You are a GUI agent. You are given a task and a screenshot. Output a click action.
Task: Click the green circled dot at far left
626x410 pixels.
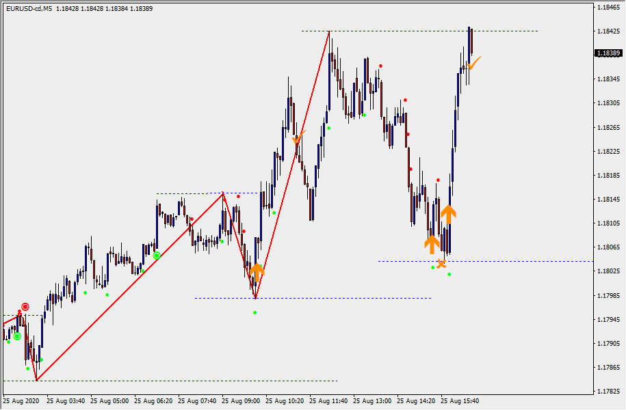pyautogui.click(x=17, y=336)
